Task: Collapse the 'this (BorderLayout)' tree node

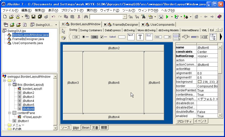Action: click(10, 85)
